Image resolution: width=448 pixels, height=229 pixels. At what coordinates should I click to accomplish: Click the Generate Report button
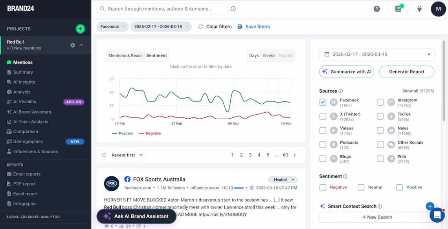[406, 71]
